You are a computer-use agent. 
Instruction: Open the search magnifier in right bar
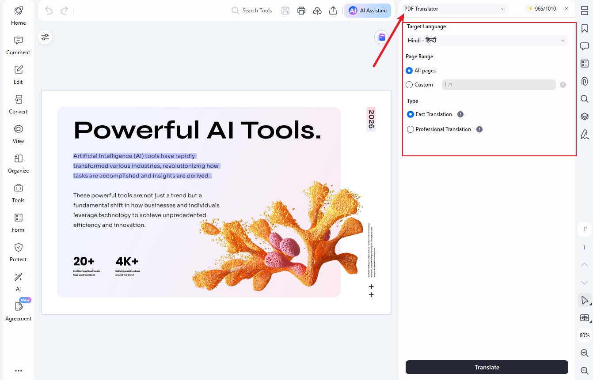[585, 99]
